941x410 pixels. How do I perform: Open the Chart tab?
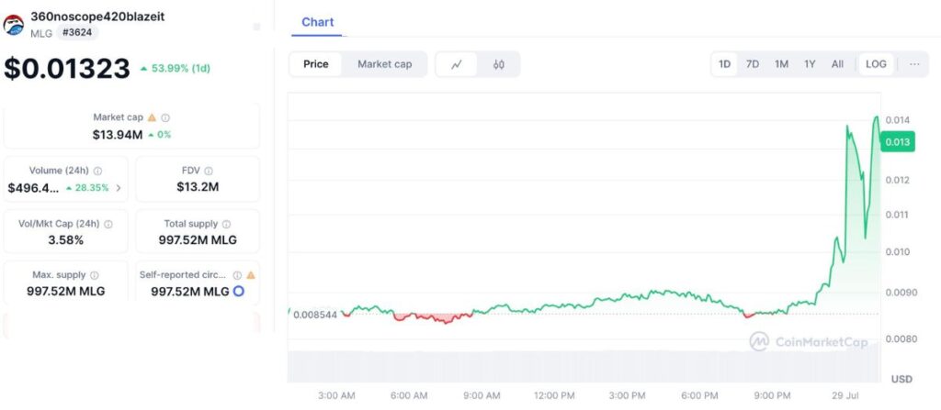tap(318, 22)
